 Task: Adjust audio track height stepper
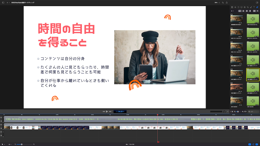(x=3, y=118)
